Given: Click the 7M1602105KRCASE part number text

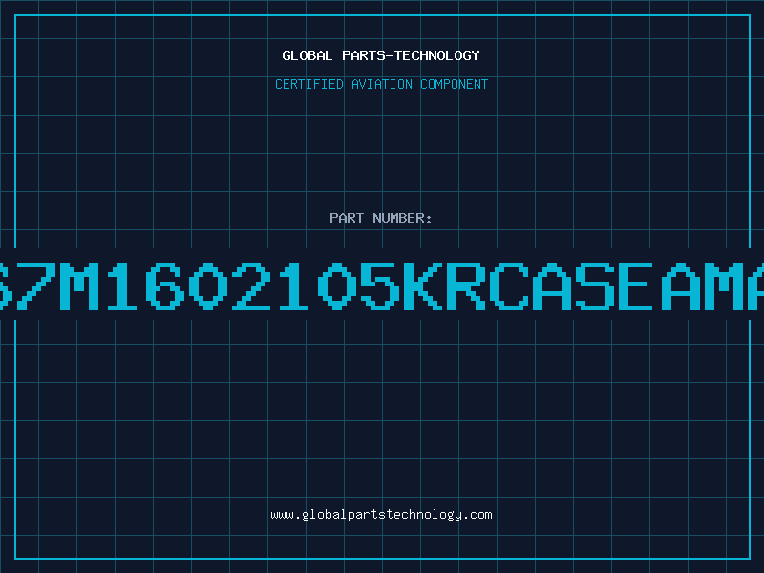Looking at the screenshot, I should point(334,286).
